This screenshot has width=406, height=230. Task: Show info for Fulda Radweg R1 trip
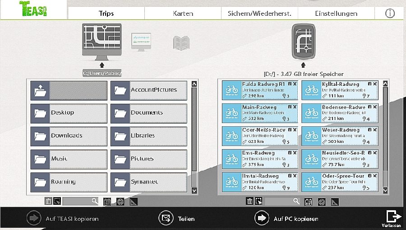pos(290,84)
